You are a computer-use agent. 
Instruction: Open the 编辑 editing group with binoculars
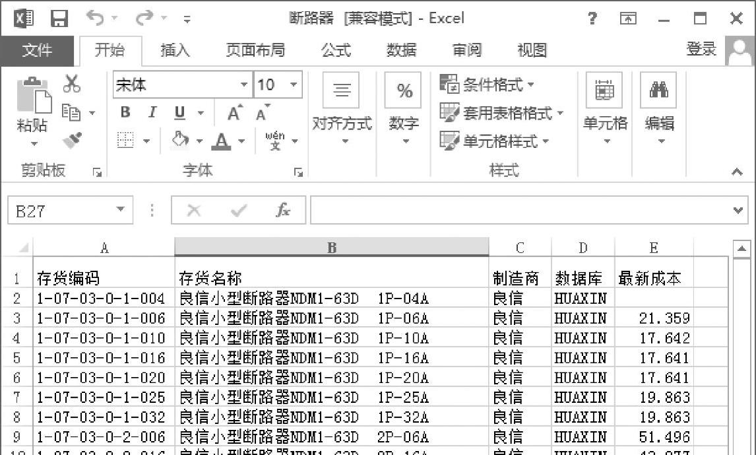[x=660, y=108]
